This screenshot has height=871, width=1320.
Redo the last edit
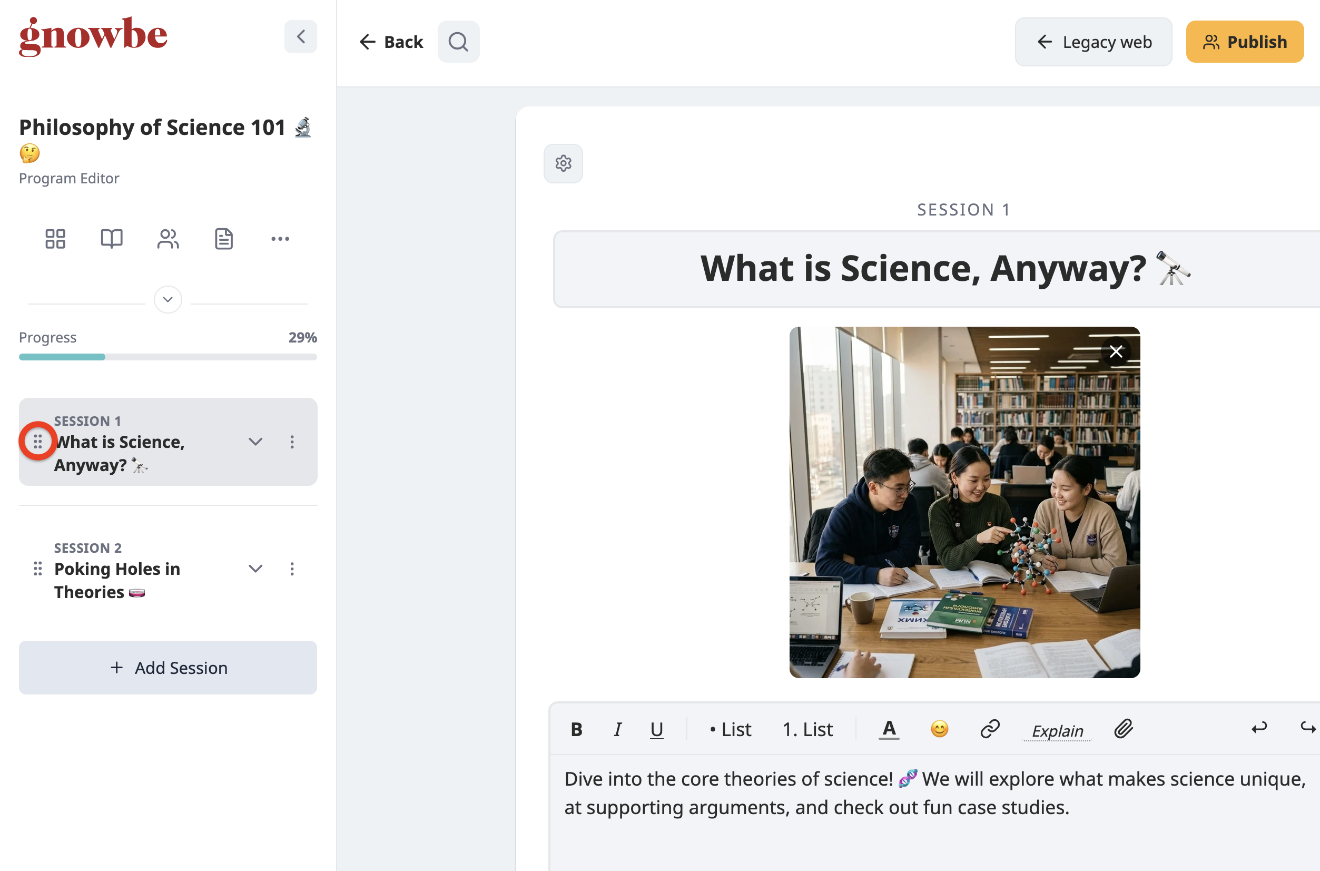click(1308, 728)
